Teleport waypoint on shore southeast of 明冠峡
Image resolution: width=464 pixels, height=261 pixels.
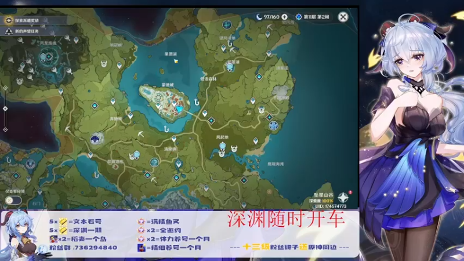(x=119, y=65)
